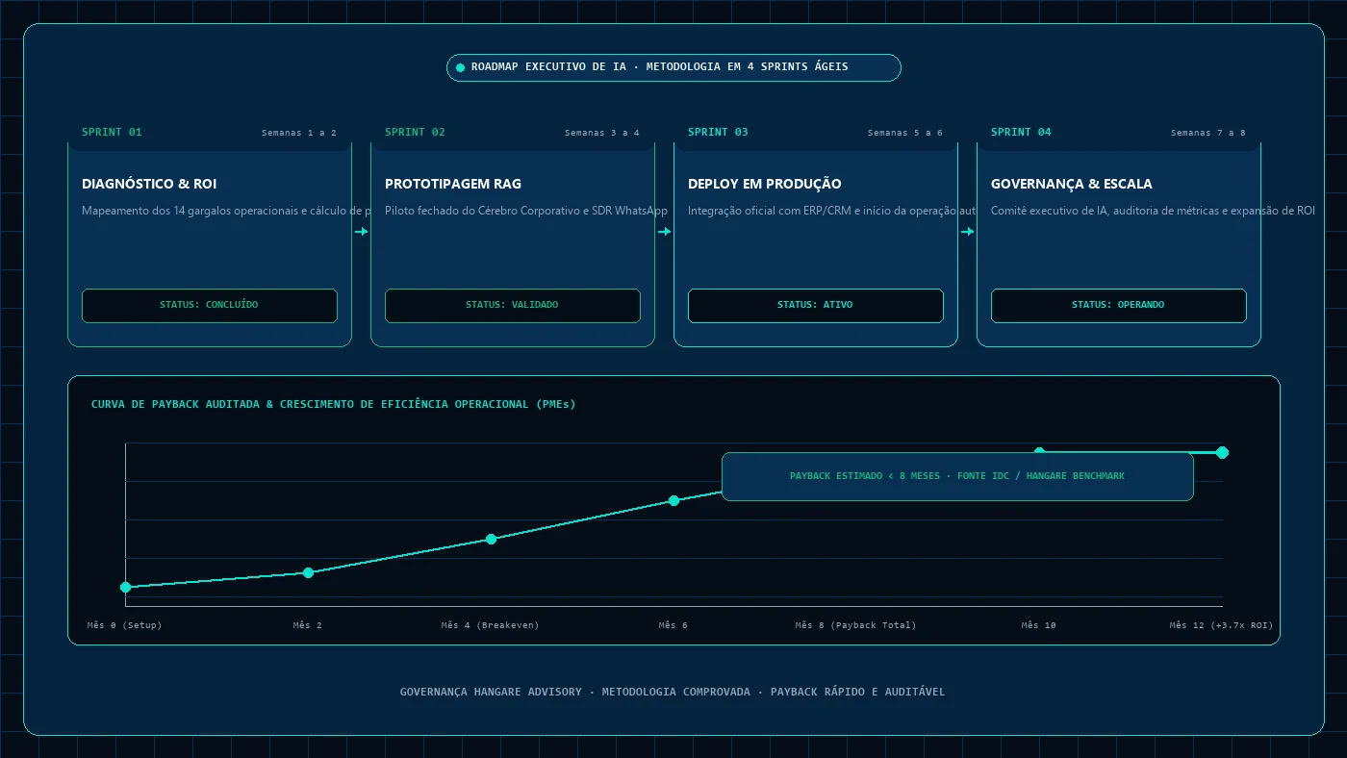The image size is (1347, 758).
Task: Click the chart data point at Mês 6
Action: 673,500
